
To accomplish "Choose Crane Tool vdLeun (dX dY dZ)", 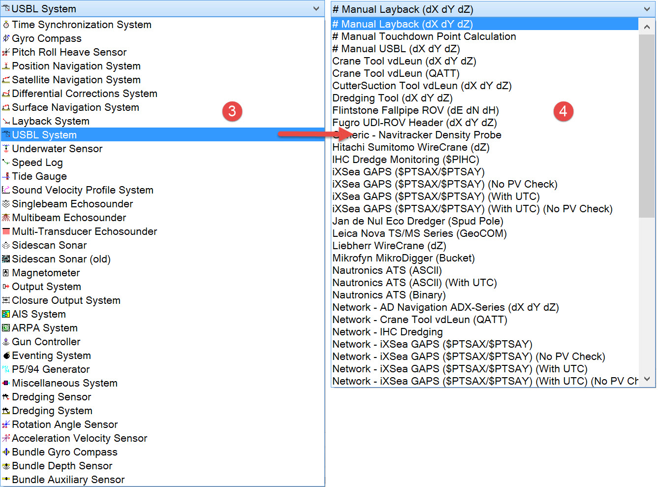I will click(485, 61).
